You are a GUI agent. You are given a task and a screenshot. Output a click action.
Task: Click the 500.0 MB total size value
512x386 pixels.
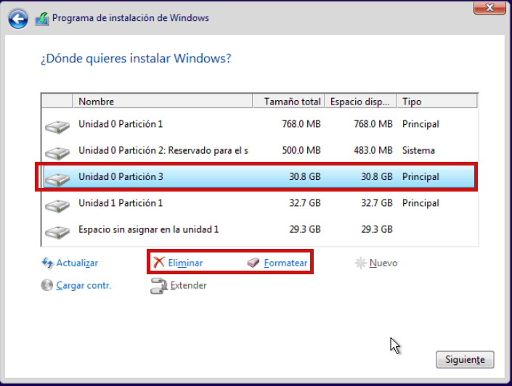point(301,150)
